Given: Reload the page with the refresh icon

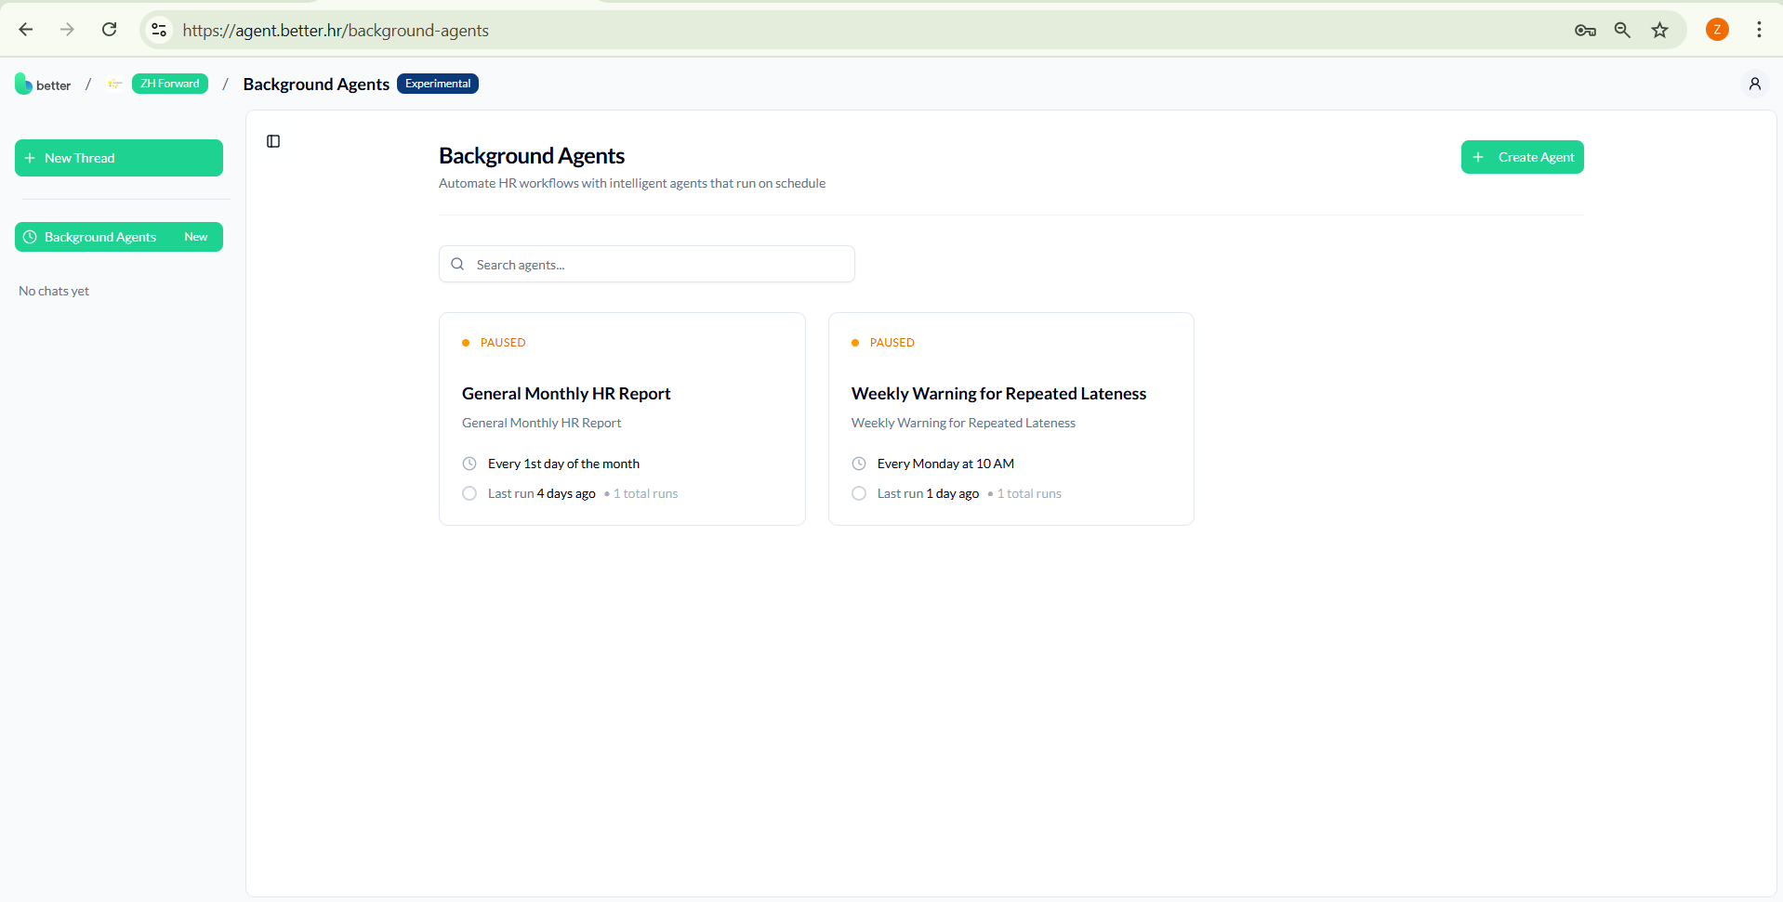Looking at the screenshot, I should click(109, 30).
